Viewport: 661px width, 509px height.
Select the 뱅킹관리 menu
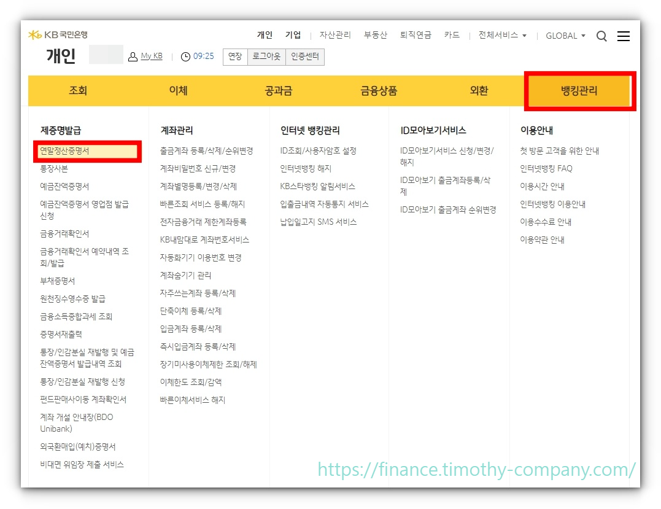[x=579, y=90]
